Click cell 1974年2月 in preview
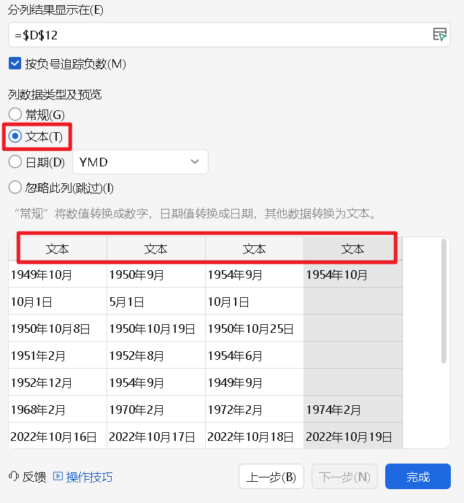Screen dimensions: 464x503 click(x=352, y=410)
